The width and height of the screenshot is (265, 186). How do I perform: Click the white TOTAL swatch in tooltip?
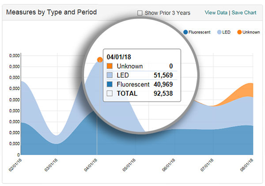(x=110, y=93)
